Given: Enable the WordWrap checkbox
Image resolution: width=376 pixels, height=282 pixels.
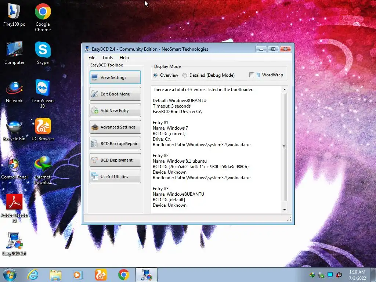Looking at the screenshot, I should tap(252, 75).
